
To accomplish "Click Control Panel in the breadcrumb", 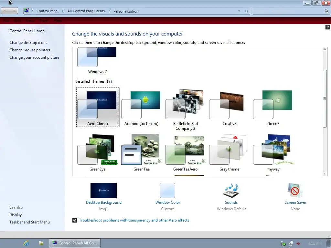I will click(47, 11).
